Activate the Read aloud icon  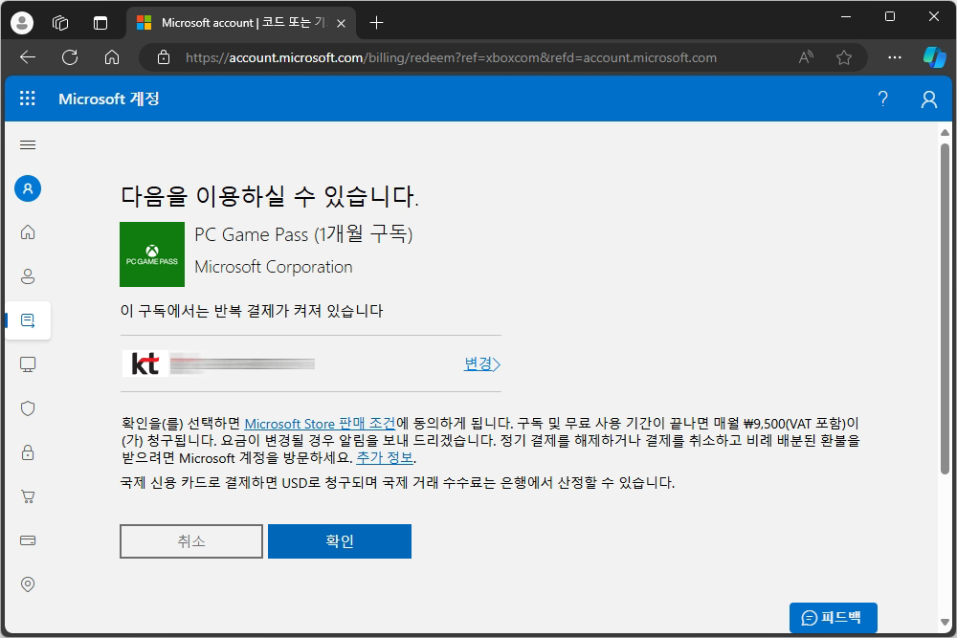click(x=806, y=57)
